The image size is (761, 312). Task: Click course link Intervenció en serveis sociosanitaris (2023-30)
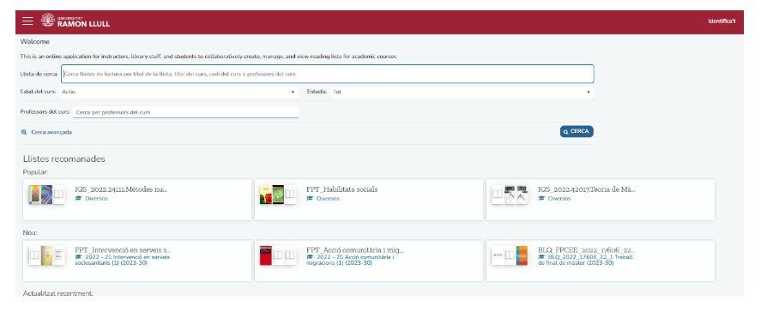coord(123,260)
